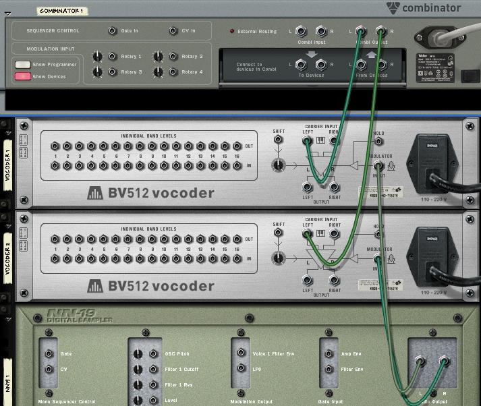Click Vocoder 1 band 16 OUT jack

pos(237,146)
